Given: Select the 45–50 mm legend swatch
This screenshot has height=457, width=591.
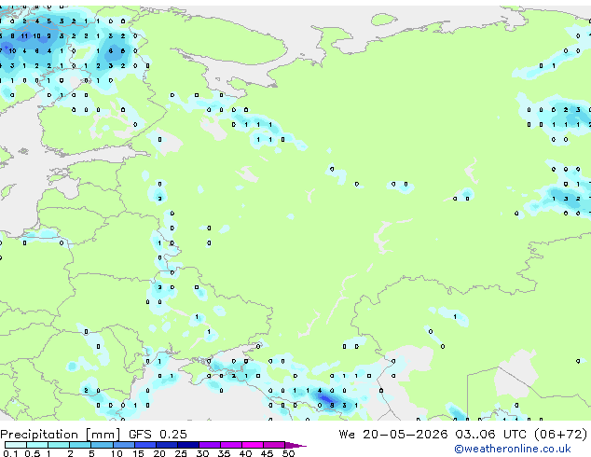Looking at the screenshot, I should pyautogui.click(x=274, y=445).
